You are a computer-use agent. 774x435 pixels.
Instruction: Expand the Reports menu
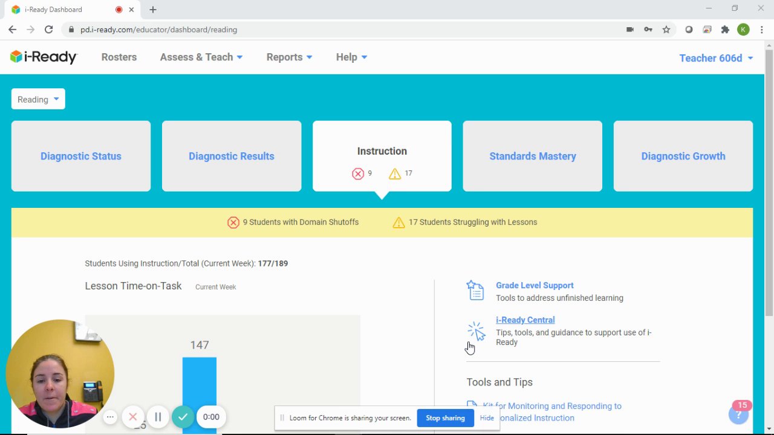coord(289,57)
